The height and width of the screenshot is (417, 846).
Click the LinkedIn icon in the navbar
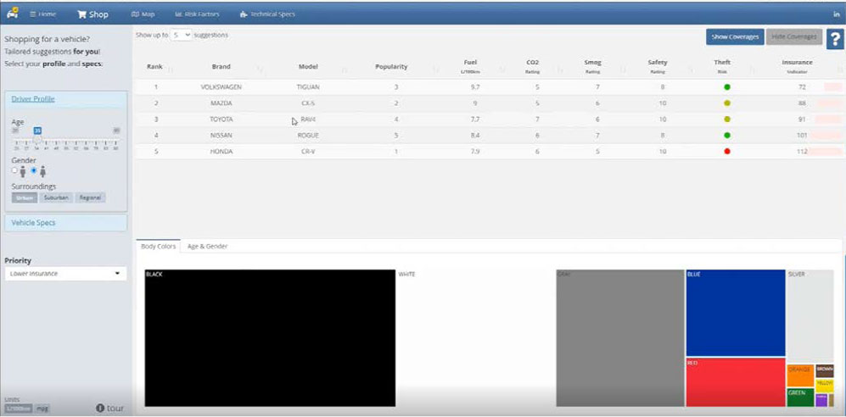[837, 14]
